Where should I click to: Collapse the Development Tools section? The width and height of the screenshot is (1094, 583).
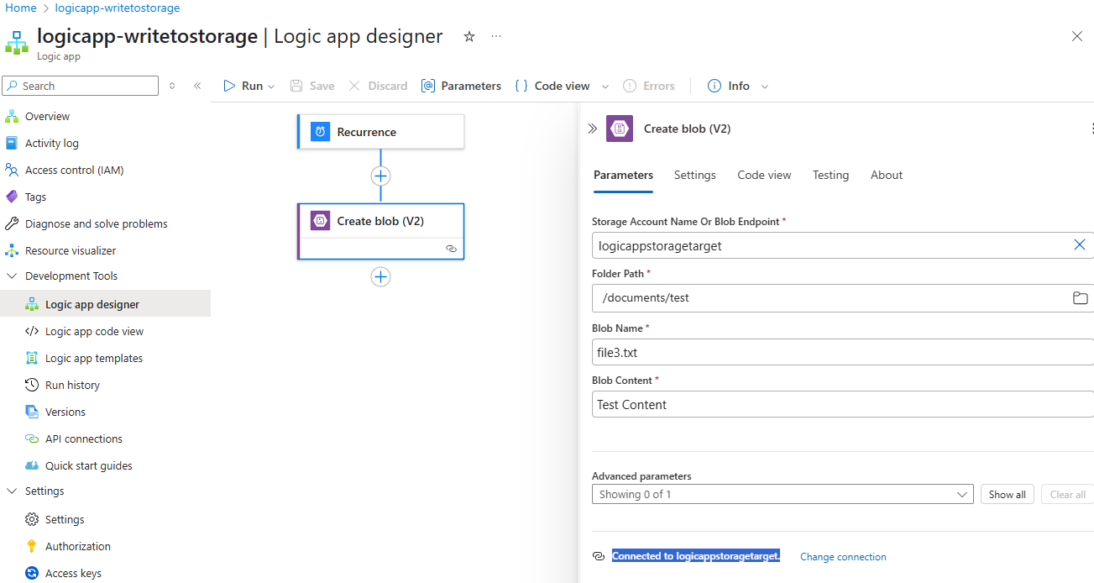12,276
